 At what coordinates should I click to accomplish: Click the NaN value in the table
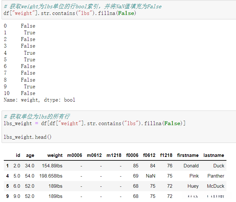(x=150, y=176)
